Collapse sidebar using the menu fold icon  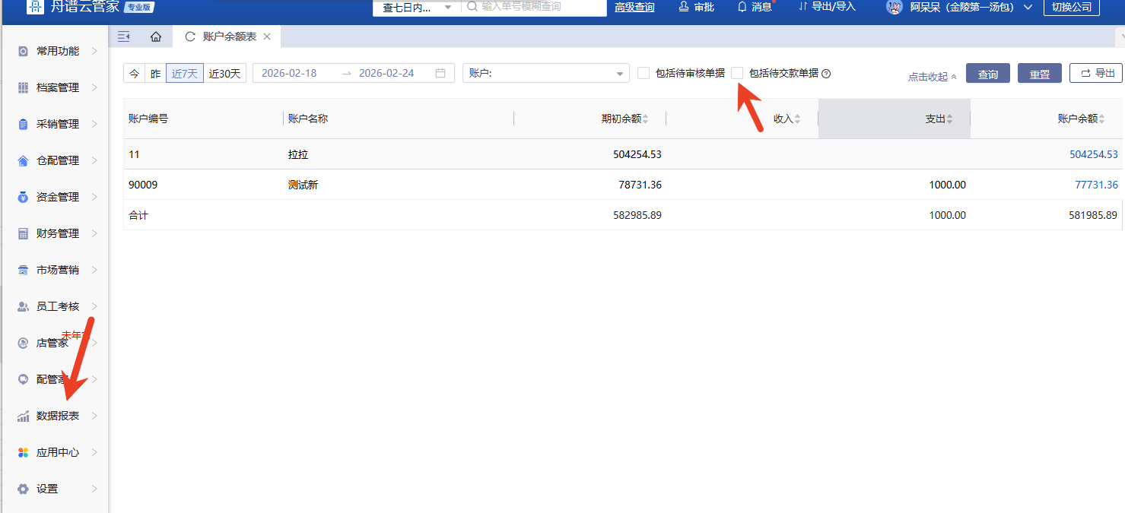click(124, 36)
